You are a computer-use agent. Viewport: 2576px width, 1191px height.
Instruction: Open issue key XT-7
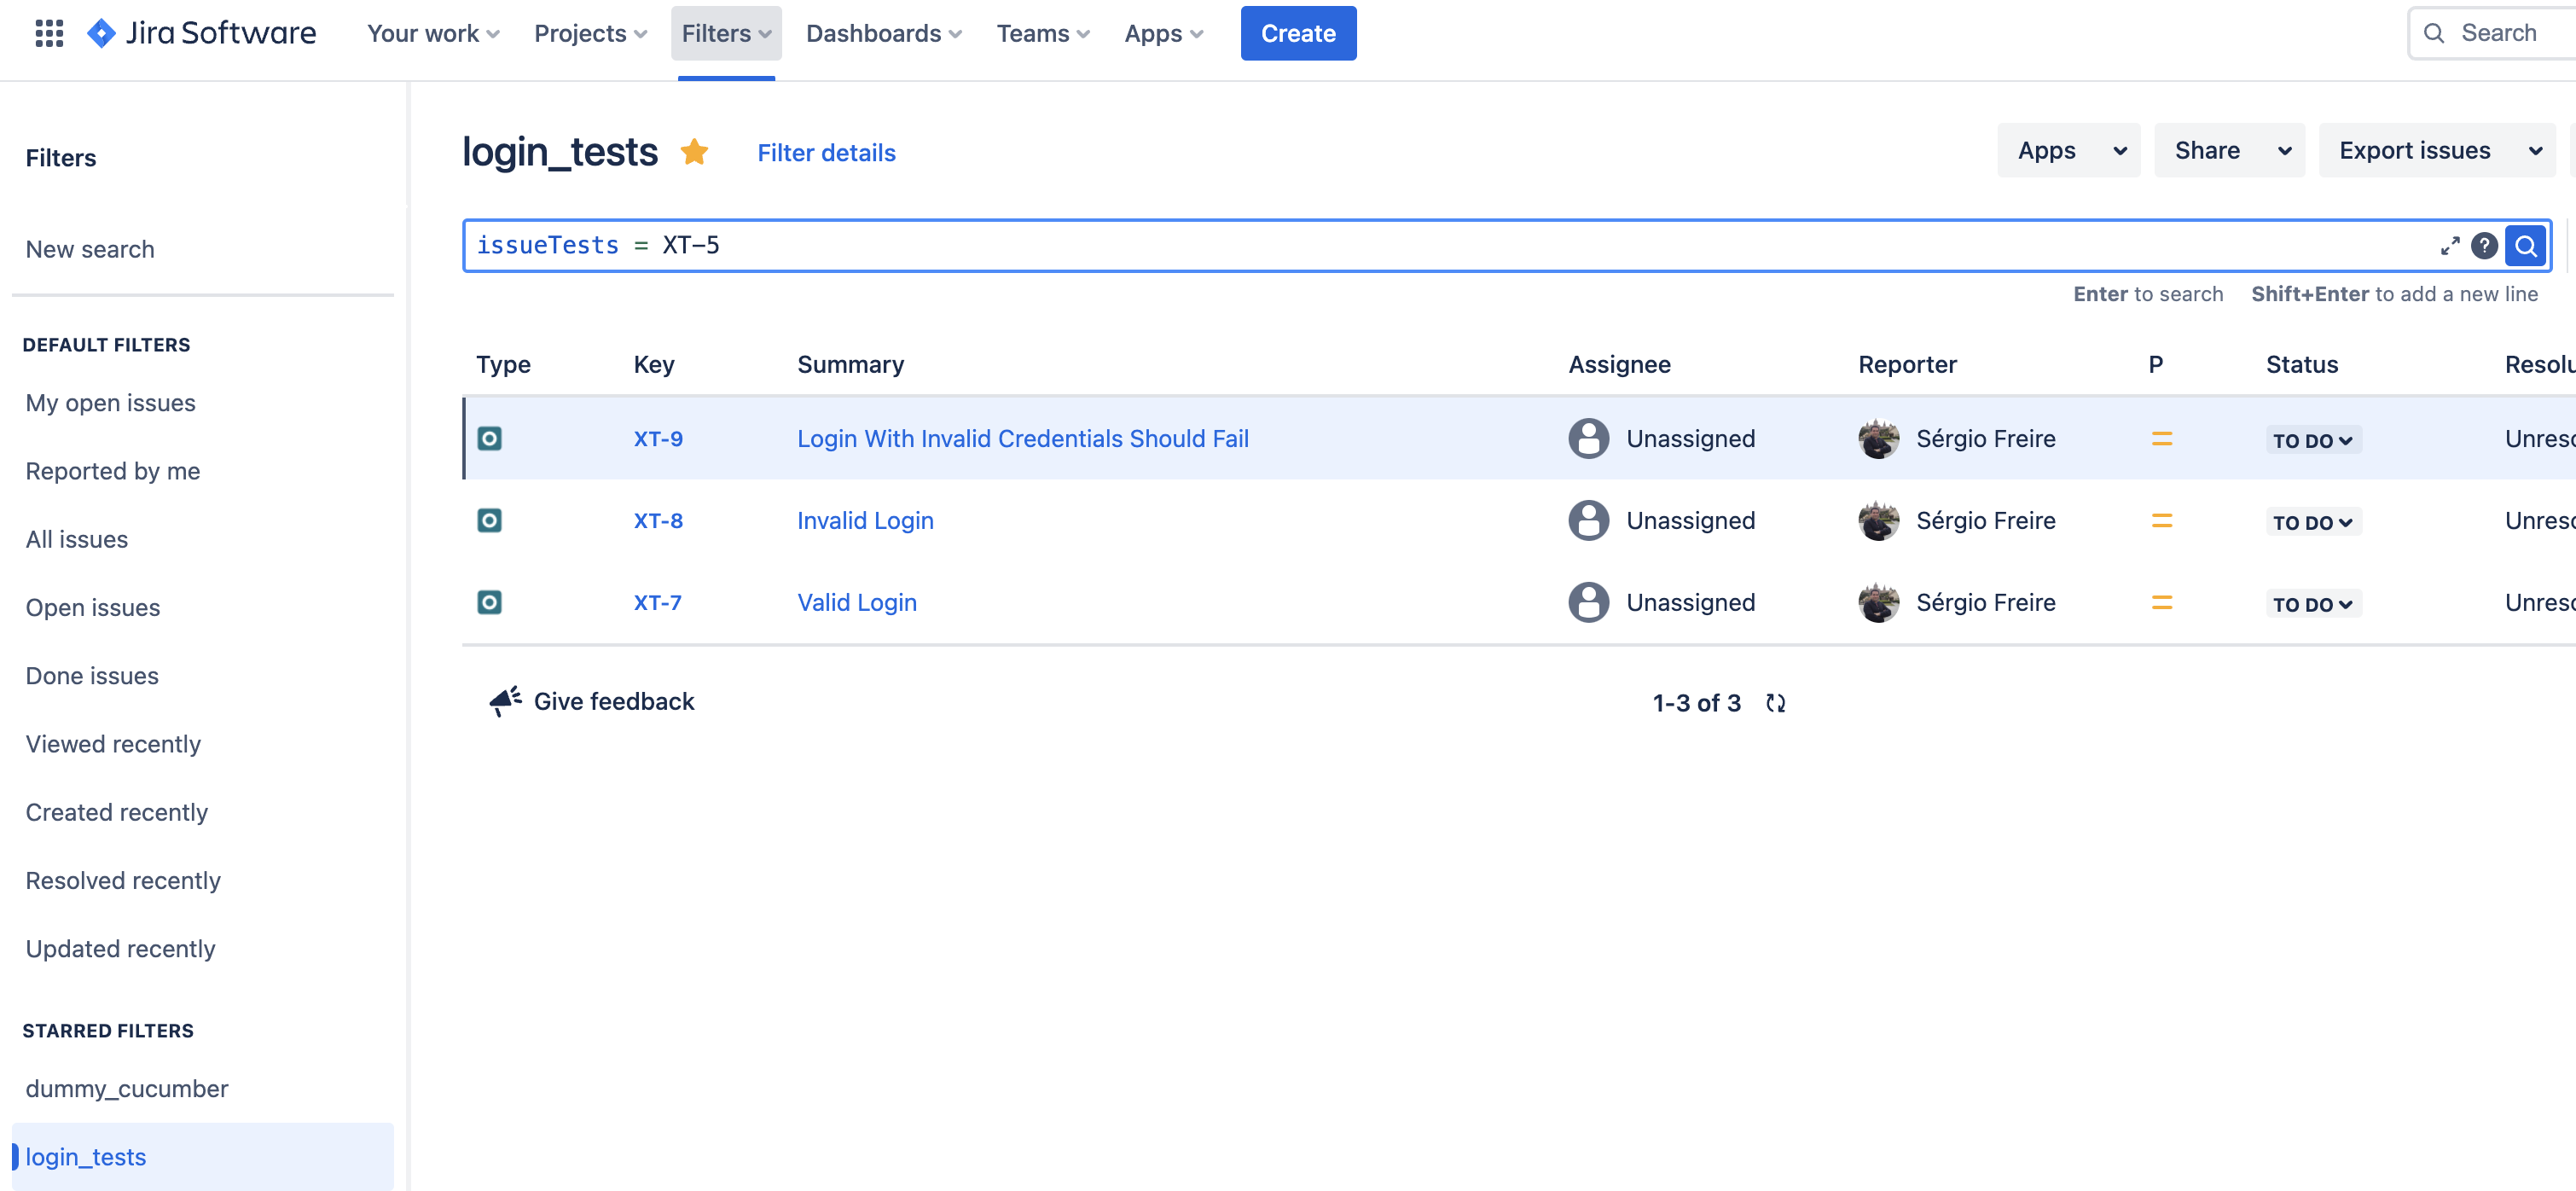657,603
